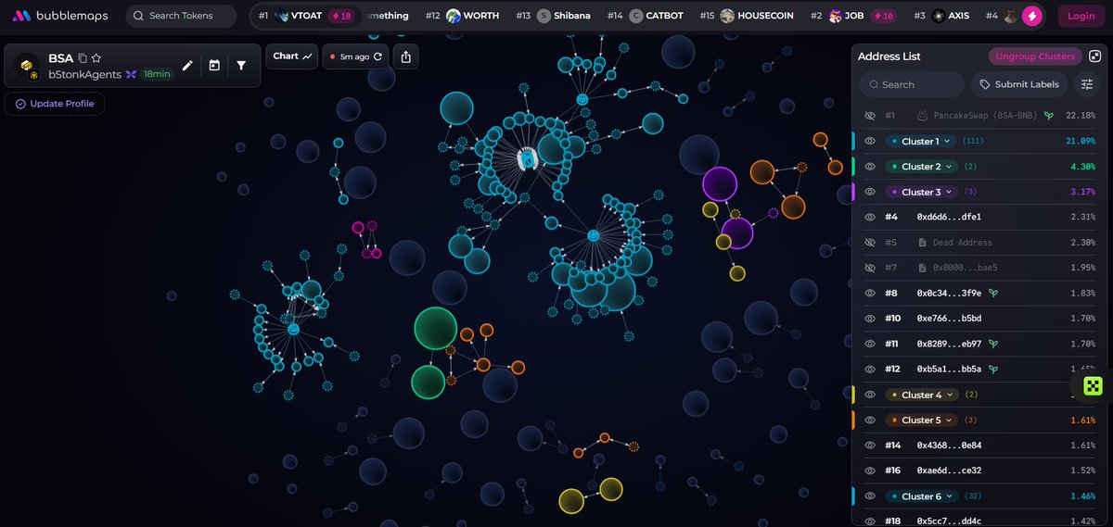Image resolution: width=1113 pixels, height=527 pixels.
Task: Copy the BSA token address
Action: click(x=83, y=58)
